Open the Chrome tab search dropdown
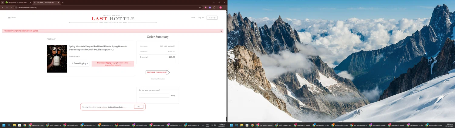The width and height of the screenshot is (455, 128). click(2, 2)
